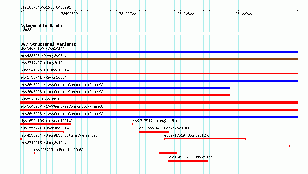This screenshot has height=174, width=308.
Task: Click ruler tick label 78400900
Action: 244,14
